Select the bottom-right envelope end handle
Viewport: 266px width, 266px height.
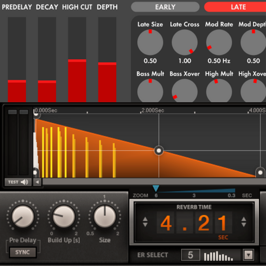click(260, 173)
